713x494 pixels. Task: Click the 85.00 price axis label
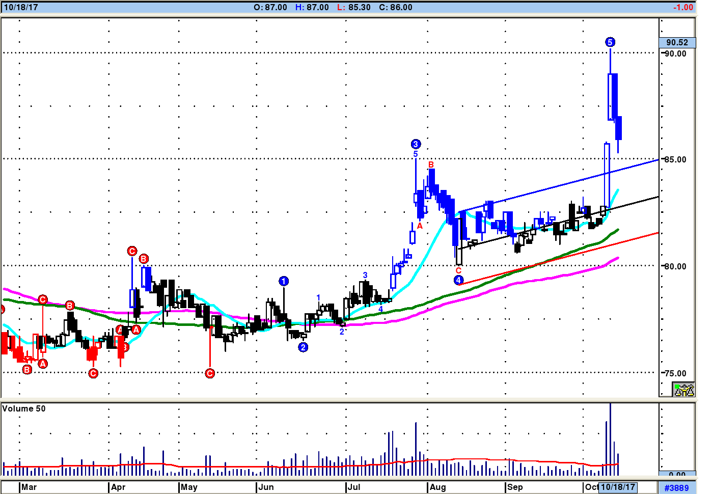pos(675,159)
